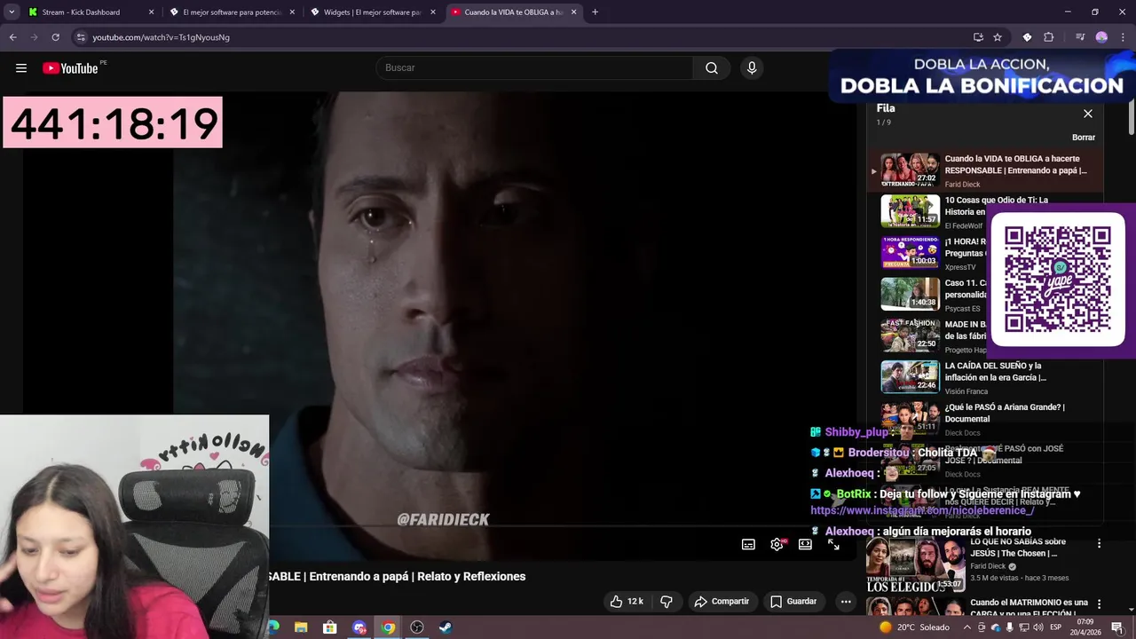Open the tab search dropdown

click(12, 12)
